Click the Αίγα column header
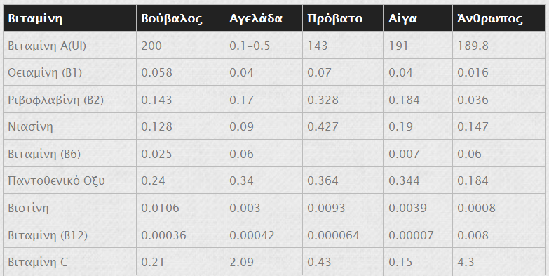The width and height of the screenshot is (549, 276). [x=418, y=18]
